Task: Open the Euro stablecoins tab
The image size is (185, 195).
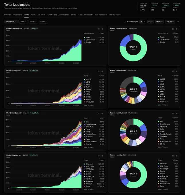Action: click(101, 15)
